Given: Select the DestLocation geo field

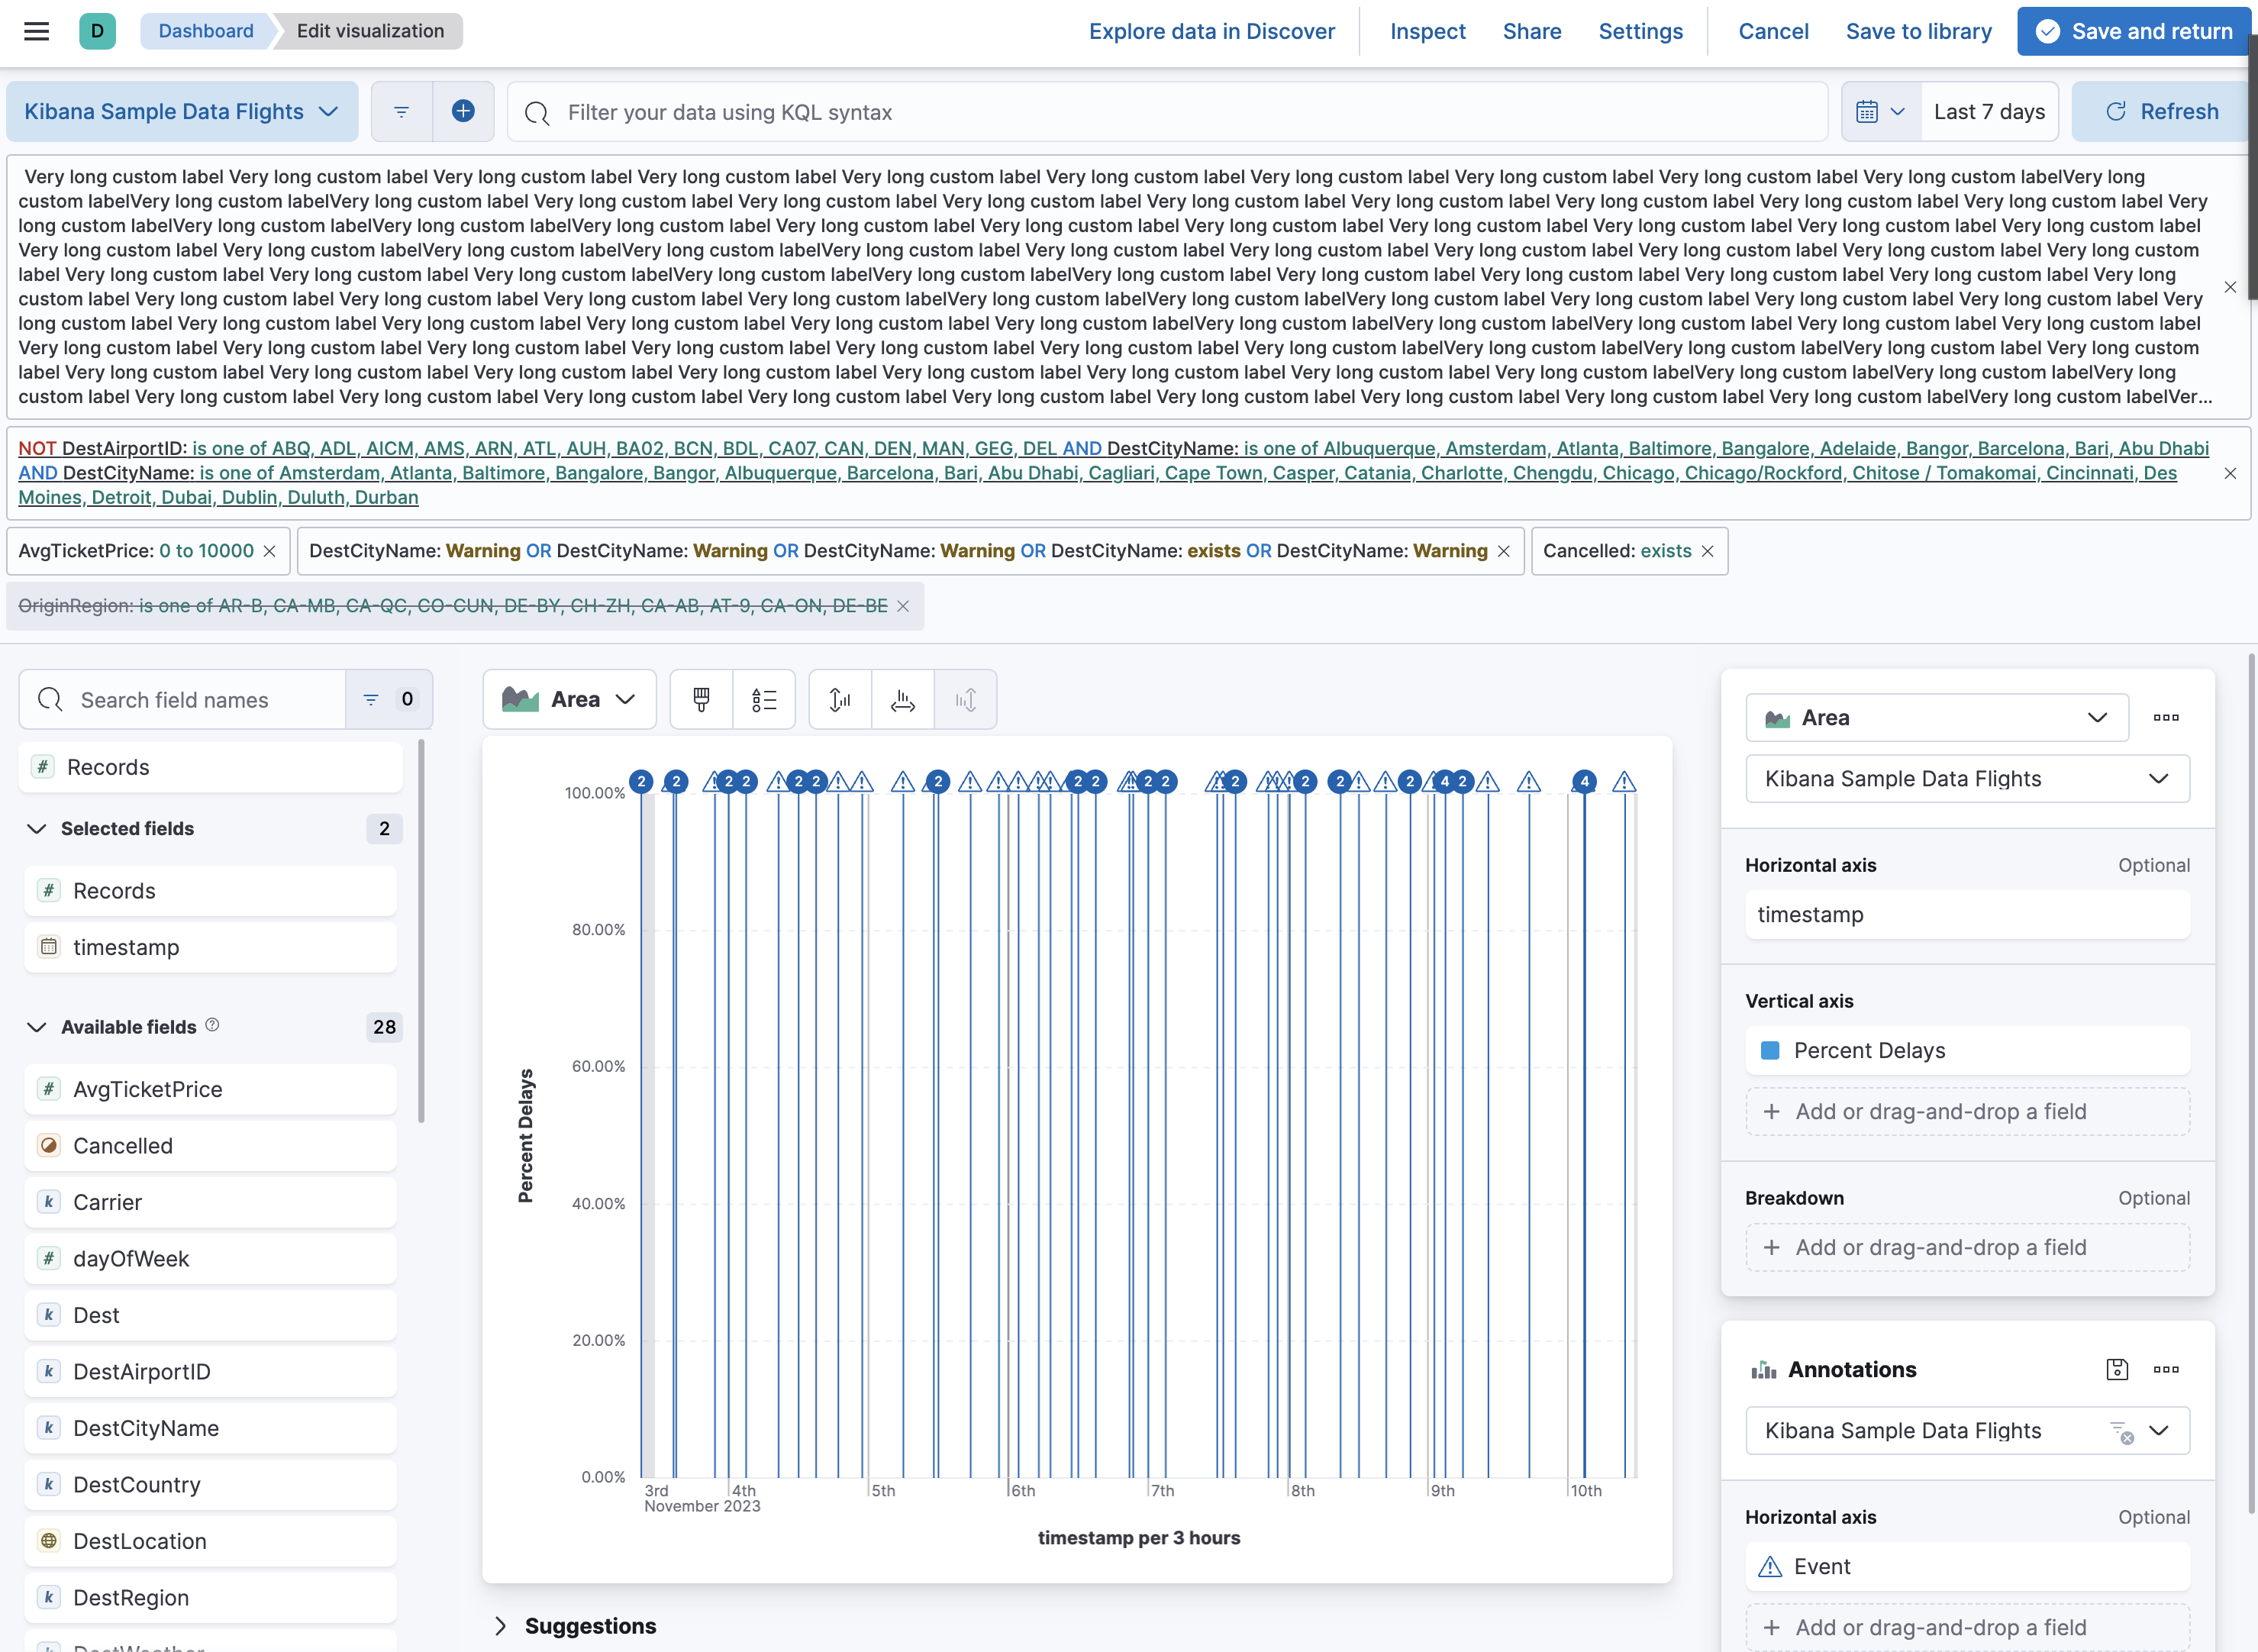Looking at the screenshot, I should [x=210, y=1541].
